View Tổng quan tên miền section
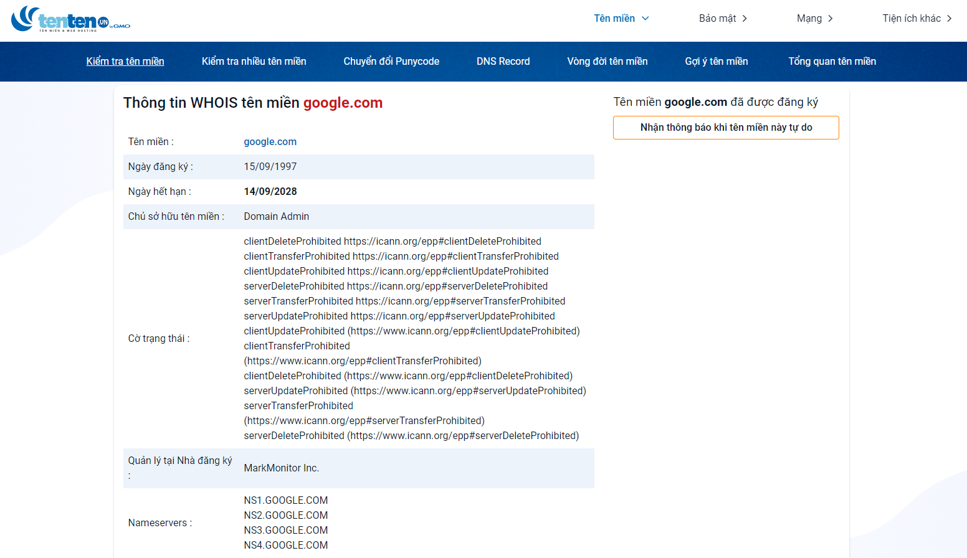The width and height of the screenshot is (967, 558). click(x=832, y=61)
